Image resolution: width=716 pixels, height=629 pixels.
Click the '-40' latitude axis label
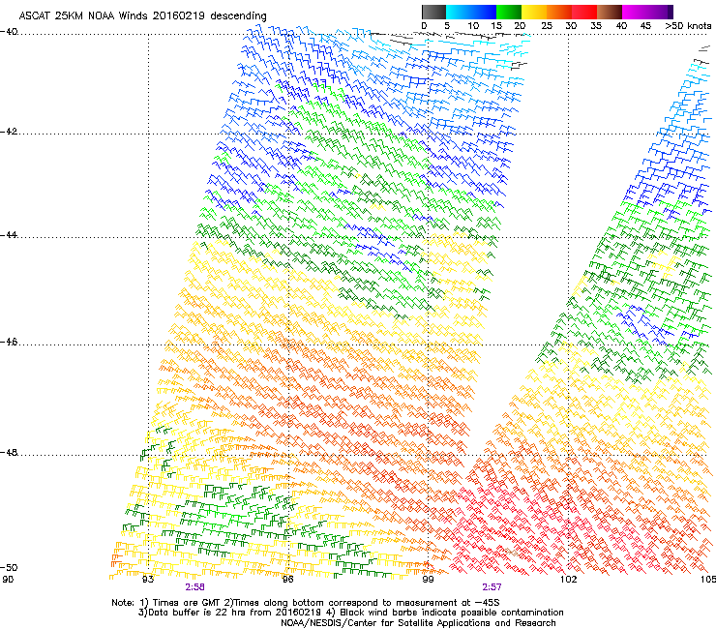(x=9, y=32)
